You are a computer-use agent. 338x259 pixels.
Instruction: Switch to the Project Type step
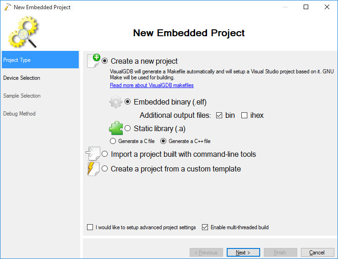pos(17,60)
